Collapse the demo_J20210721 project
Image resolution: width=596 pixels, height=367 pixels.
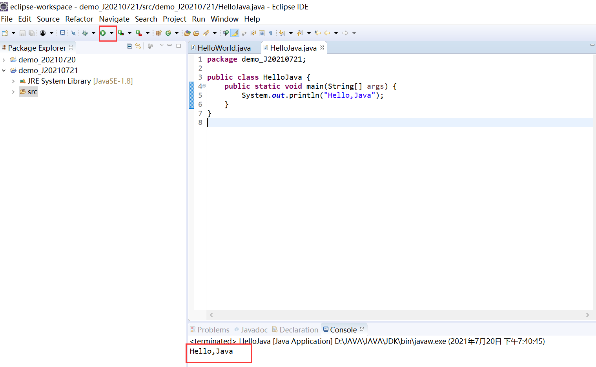click(x=4, y=71)
